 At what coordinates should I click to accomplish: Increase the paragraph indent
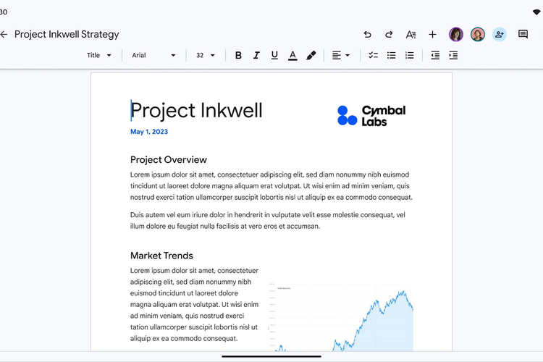click(x=453, y=55)
